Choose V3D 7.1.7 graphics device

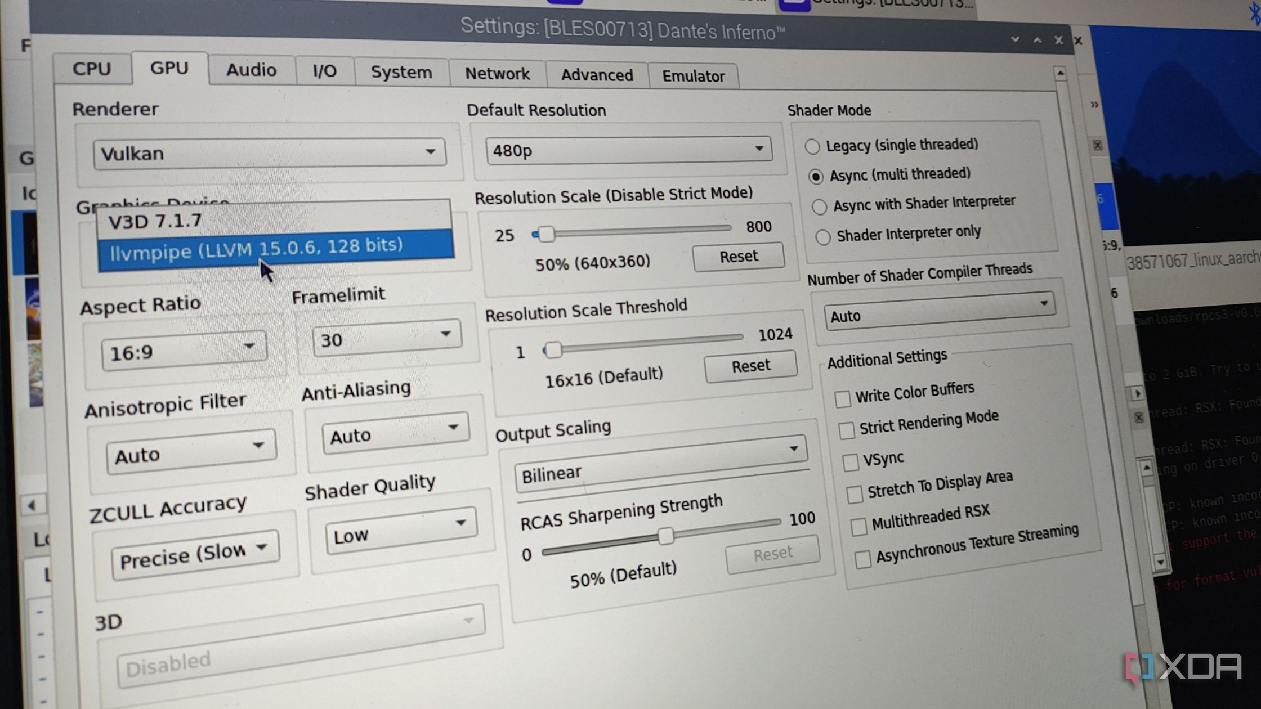pyautogui.click(x=274, y=221)
